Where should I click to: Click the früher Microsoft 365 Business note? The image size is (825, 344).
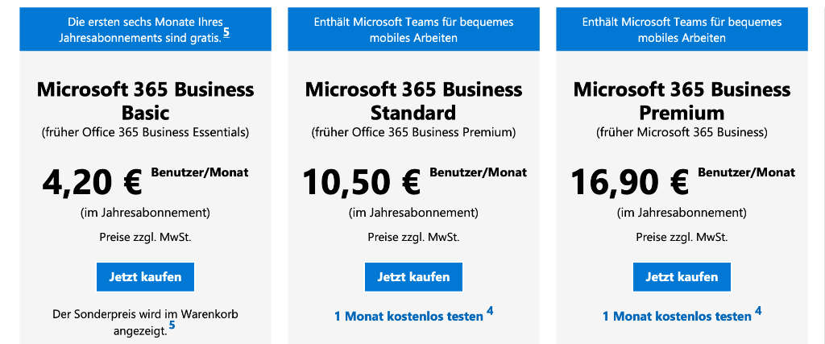[682, 133]
